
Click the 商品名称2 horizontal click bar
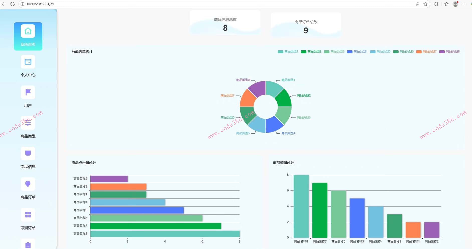(109, 179)
